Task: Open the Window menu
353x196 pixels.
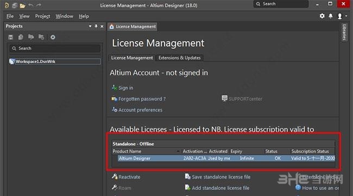Action: (x=65, y=16)
